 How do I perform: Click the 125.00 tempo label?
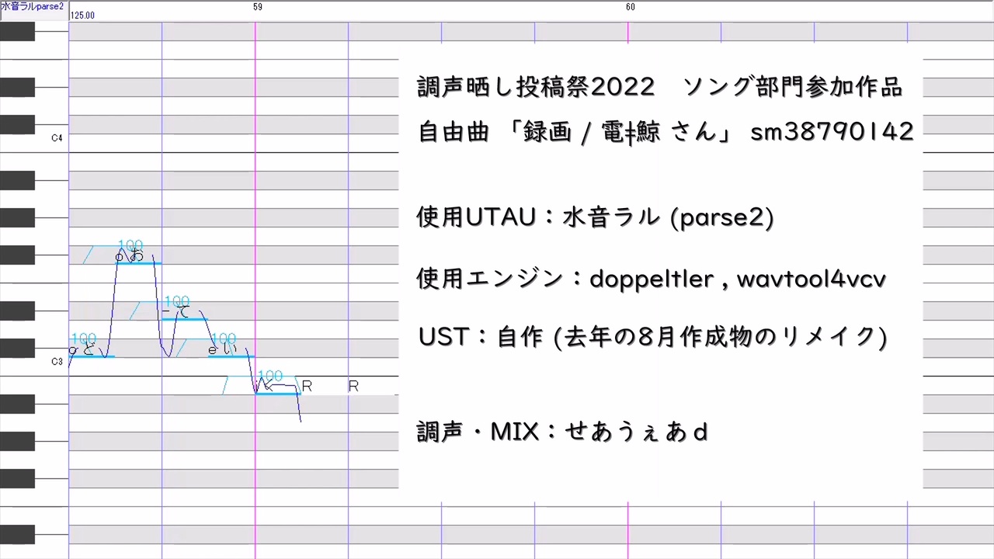pos(82,16)
